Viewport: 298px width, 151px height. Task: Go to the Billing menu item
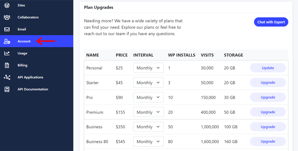tap(22, 65)
